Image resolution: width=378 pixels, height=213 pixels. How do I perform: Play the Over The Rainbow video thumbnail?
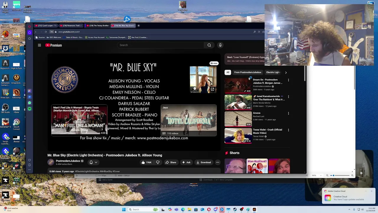coord(238,102)
